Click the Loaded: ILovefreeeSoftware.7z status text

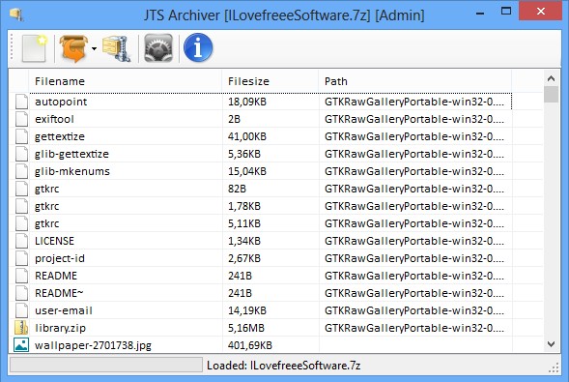(284, 366)
